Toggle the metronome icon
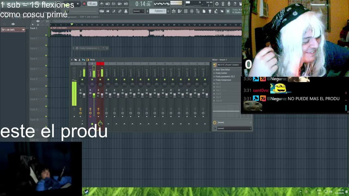The height and width of the screenshot is (196, 349). point(102,4)
